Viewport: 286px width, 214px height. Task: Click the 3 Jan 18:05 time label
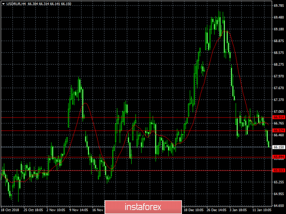(238, 210)
